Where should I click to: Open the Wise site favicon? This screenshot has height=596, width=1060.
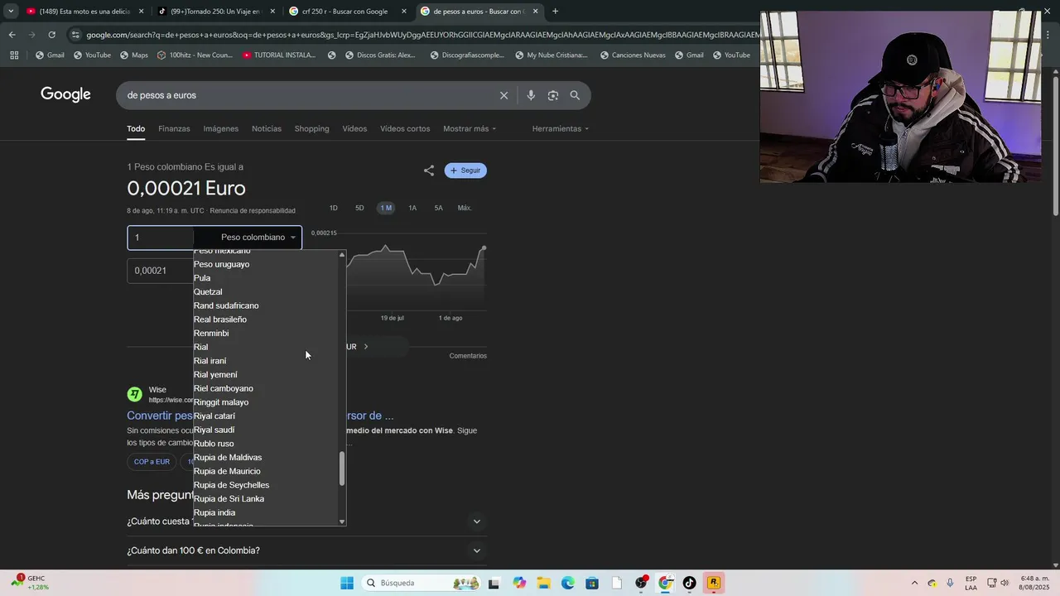pyautogui.click(x=134, y=394)
